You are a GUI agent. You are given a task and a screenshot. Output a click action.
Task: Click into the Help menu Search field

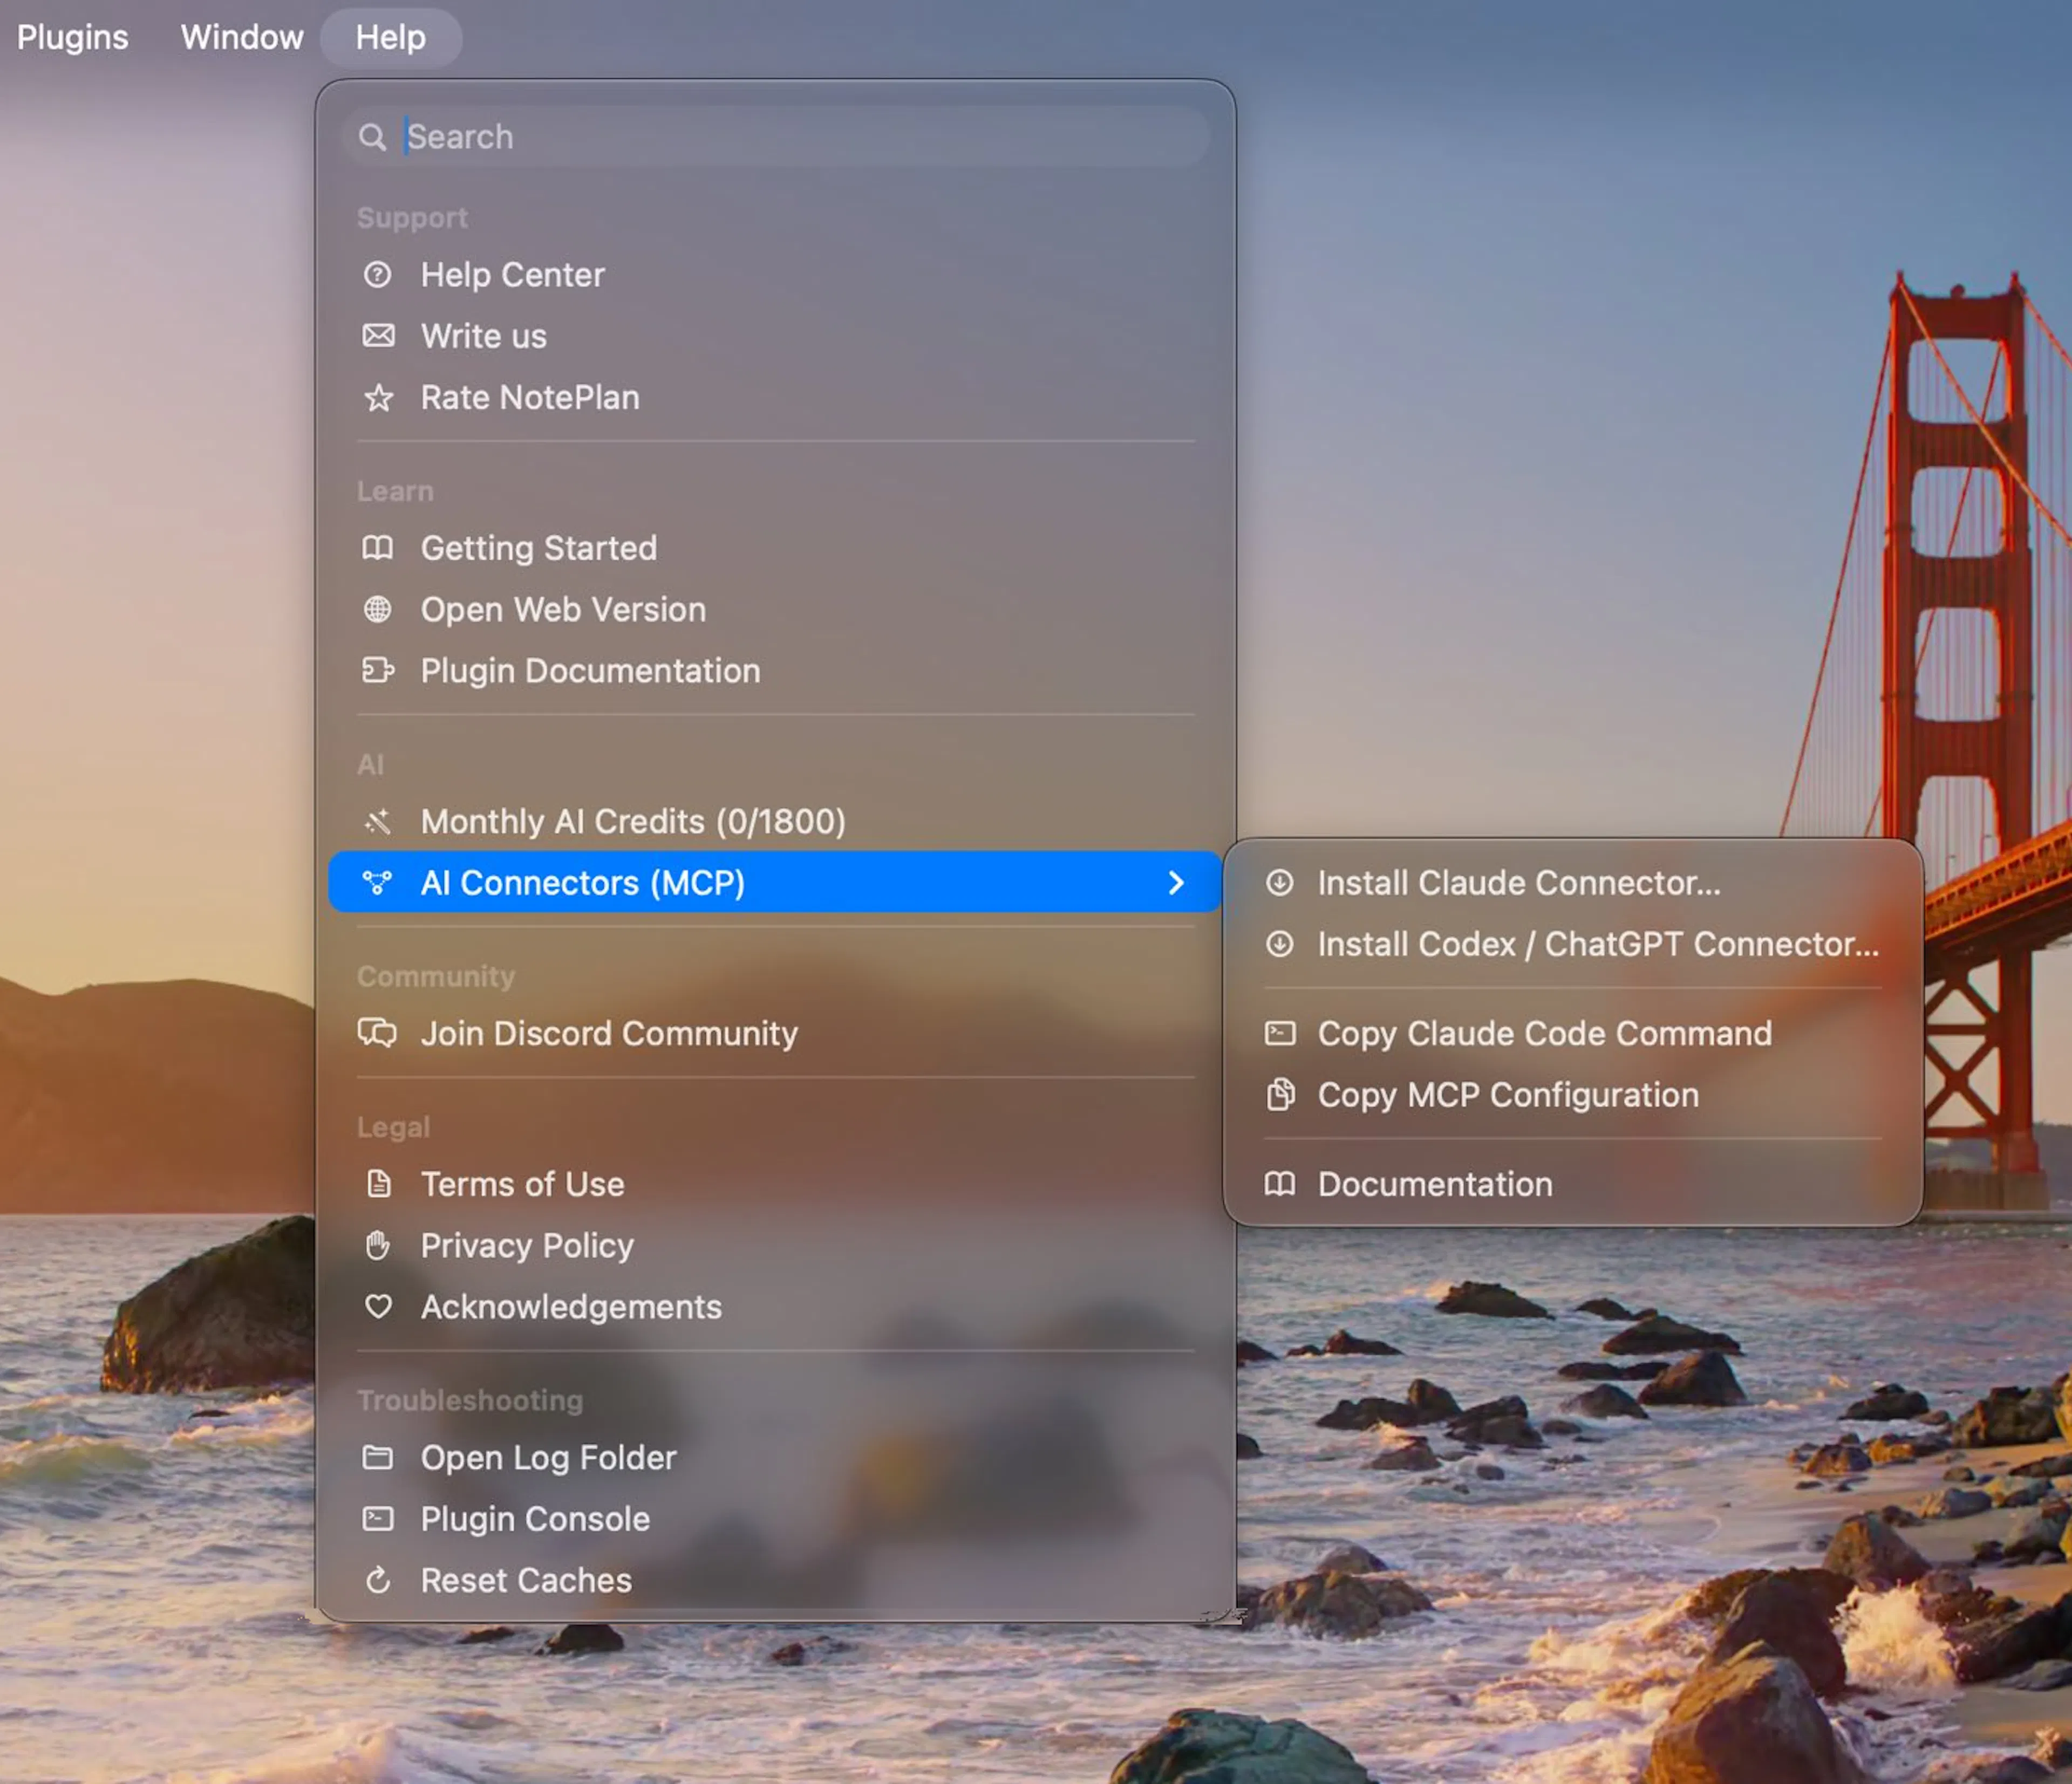pos(775,136)
